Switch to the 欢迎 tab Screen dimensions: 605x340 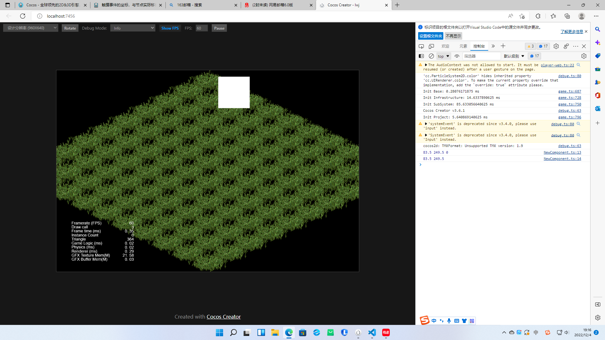[x=445, y=46]
